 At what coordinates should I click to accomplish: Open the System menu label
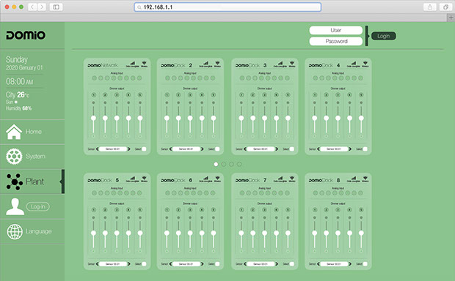point(35,157)
